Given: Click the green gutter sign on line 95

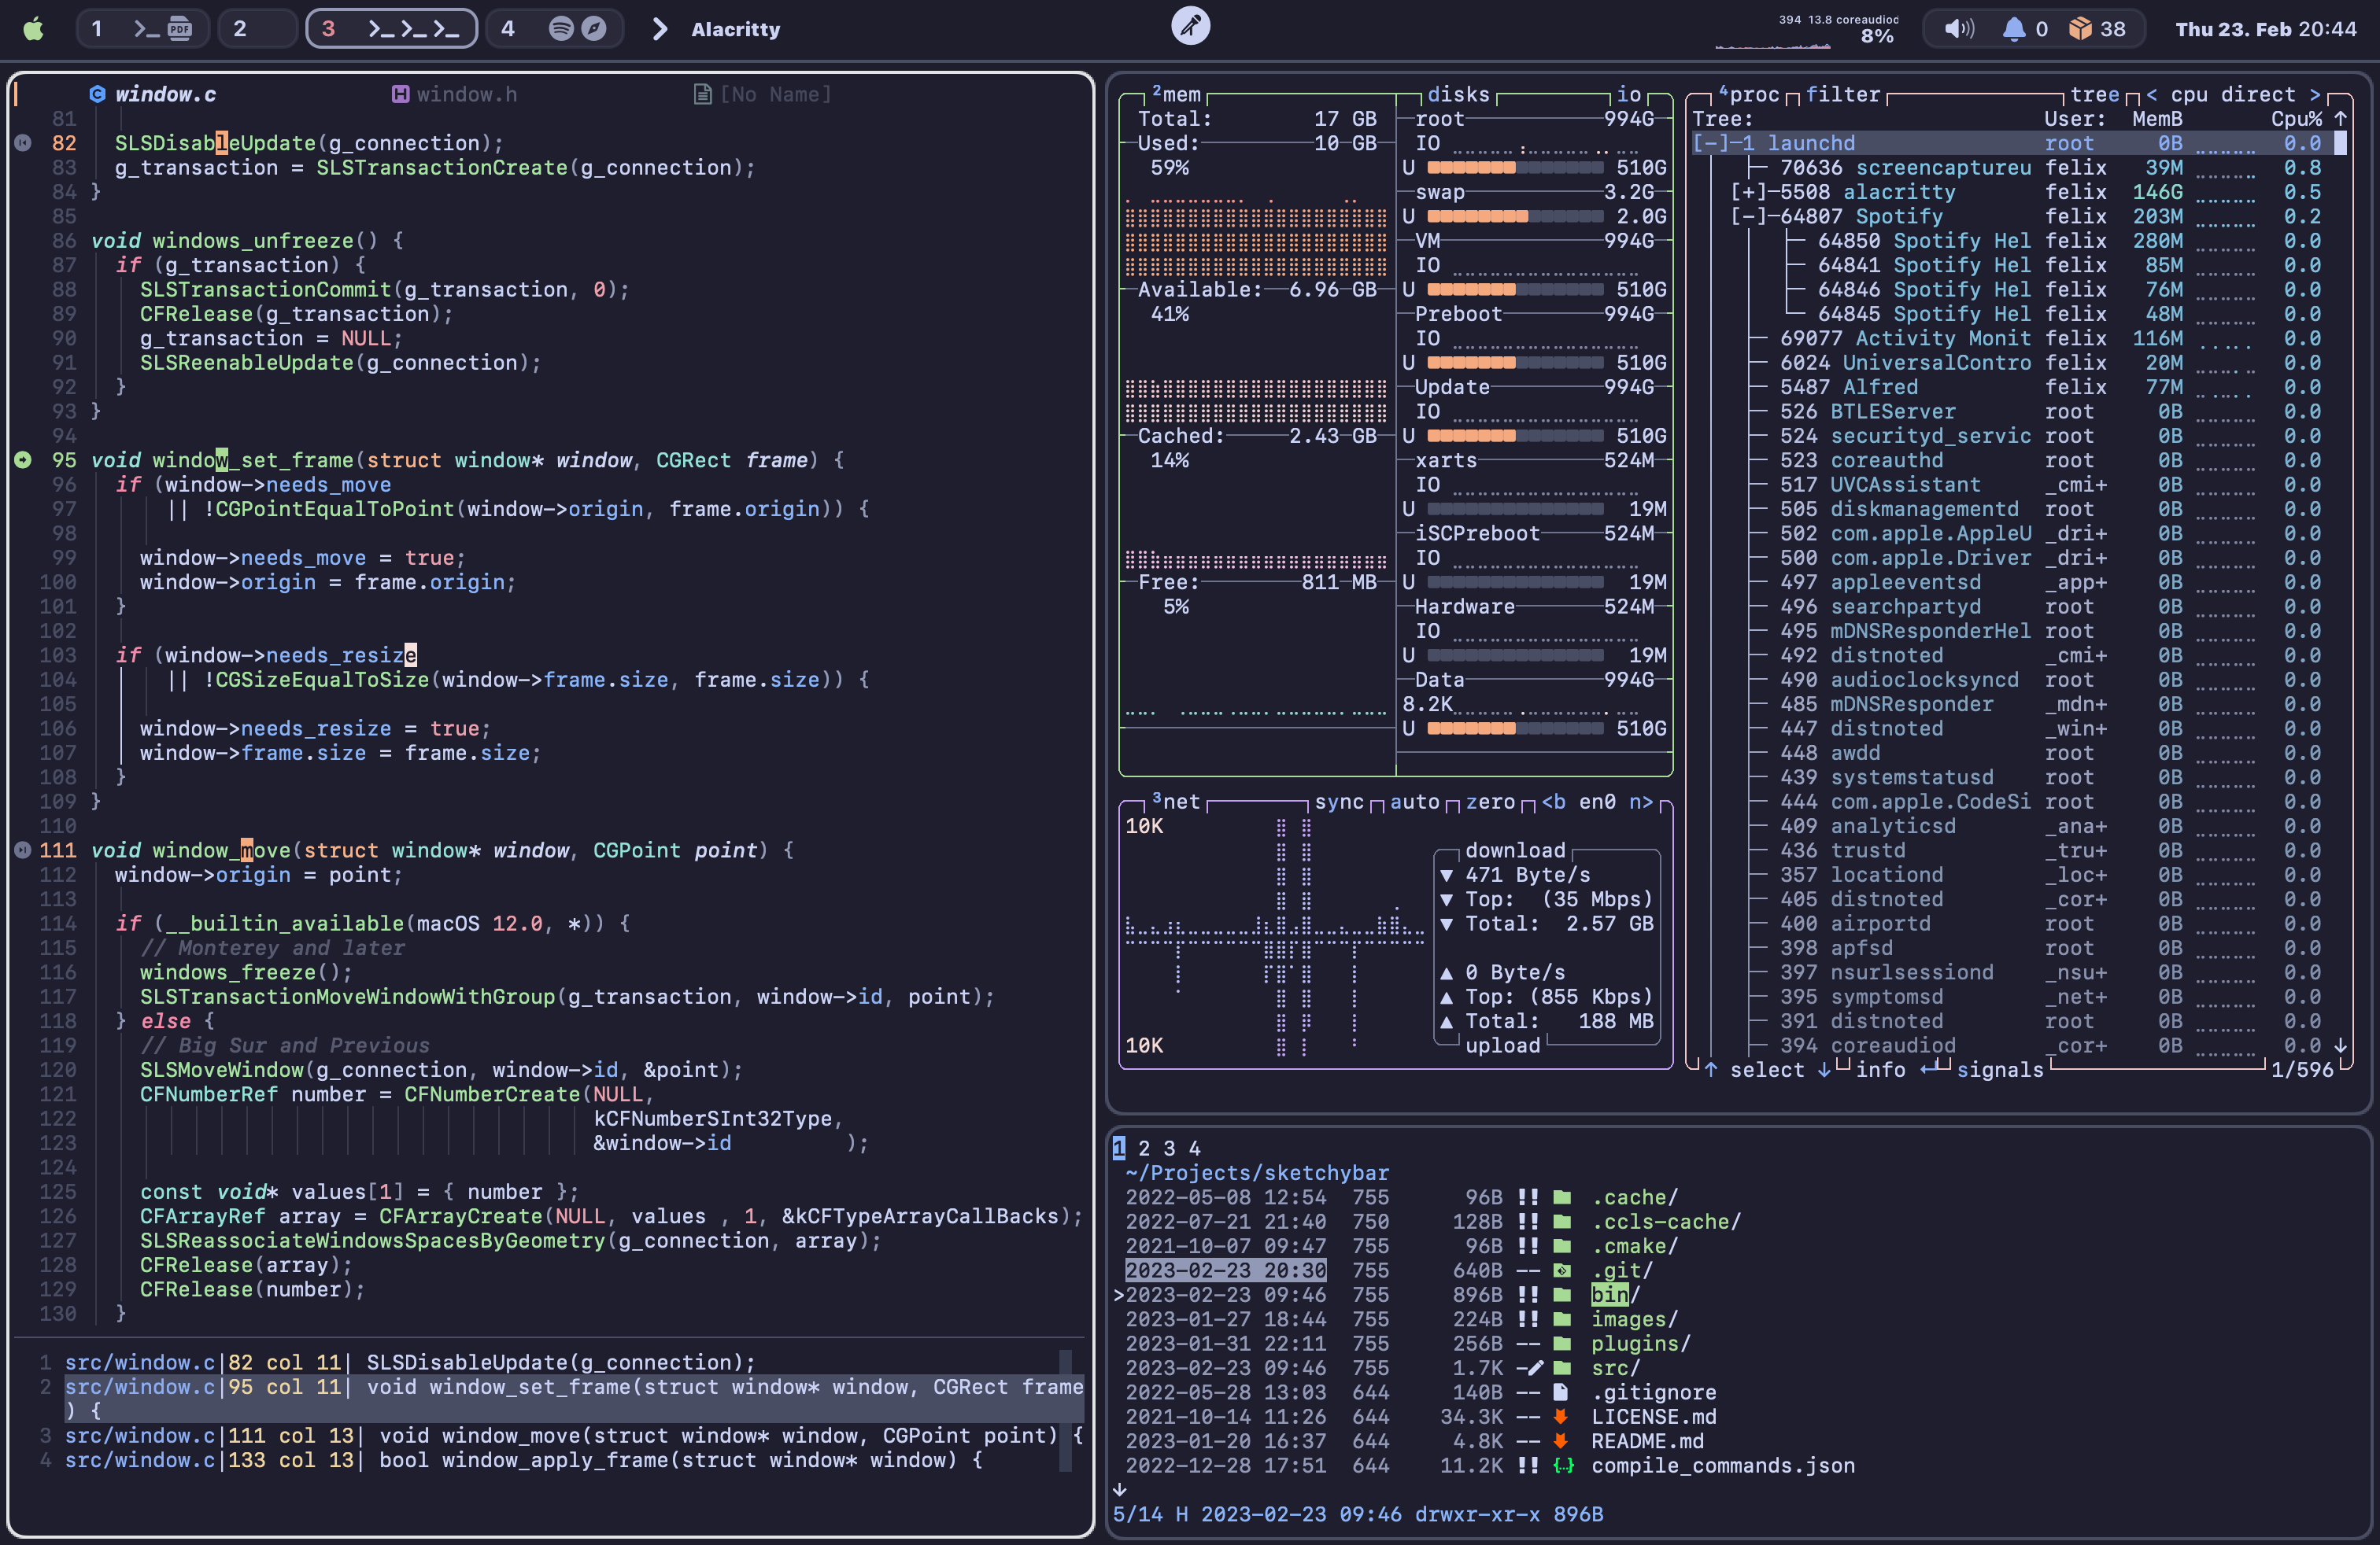Looking at the screenshot, I should point(22,459).
